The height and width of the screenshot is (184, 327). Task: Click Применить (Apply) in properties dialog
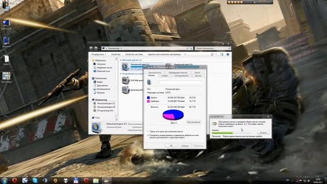pos(198,146)
